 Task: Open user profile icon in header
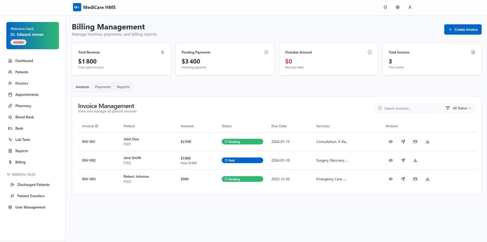coord(410,7)
